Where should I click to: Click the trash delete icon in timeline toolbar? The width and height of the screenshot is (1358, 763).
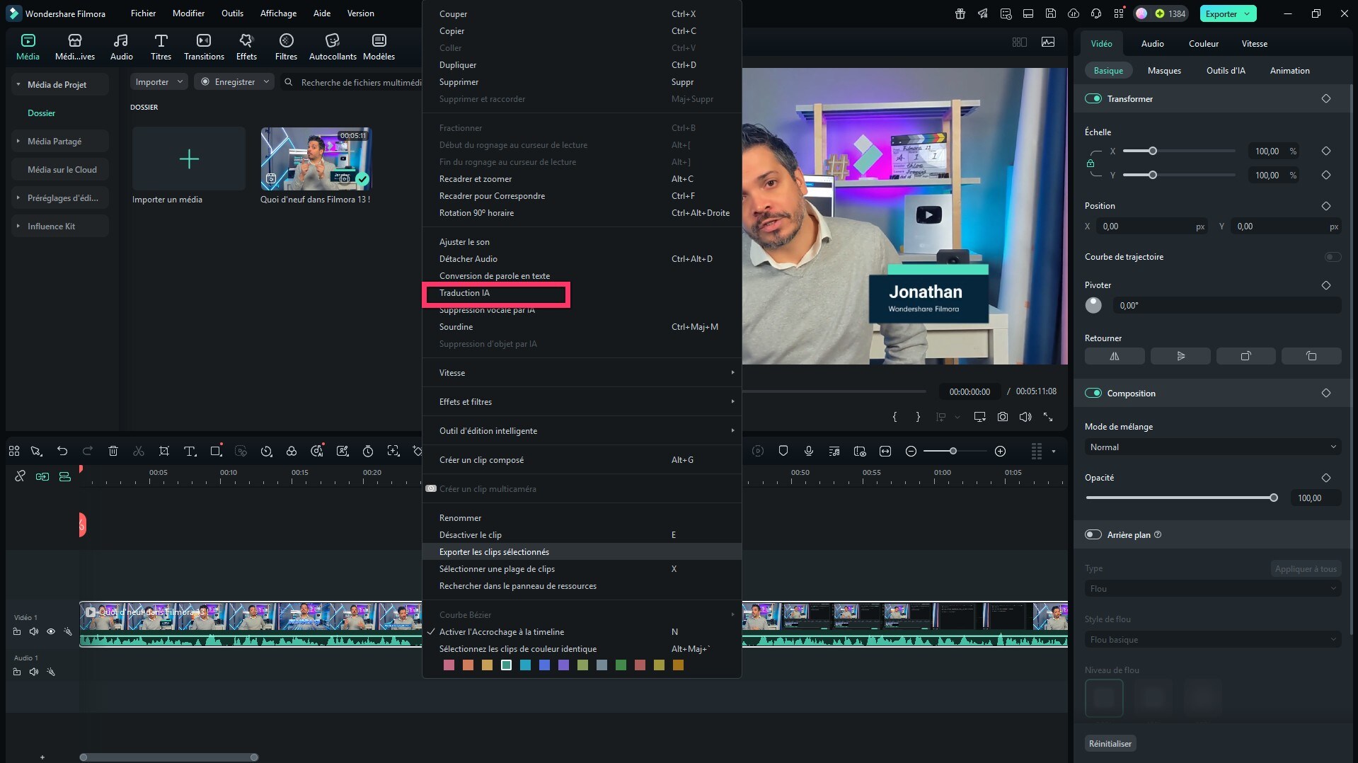[x=113, y=451]
